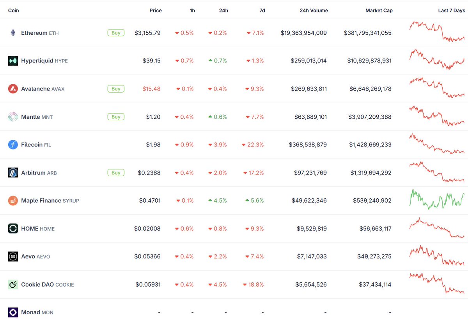The image size is (468, 319).
Task: Sort table by Coin column header
Action: pyautogui.click(x=13, y=11)
